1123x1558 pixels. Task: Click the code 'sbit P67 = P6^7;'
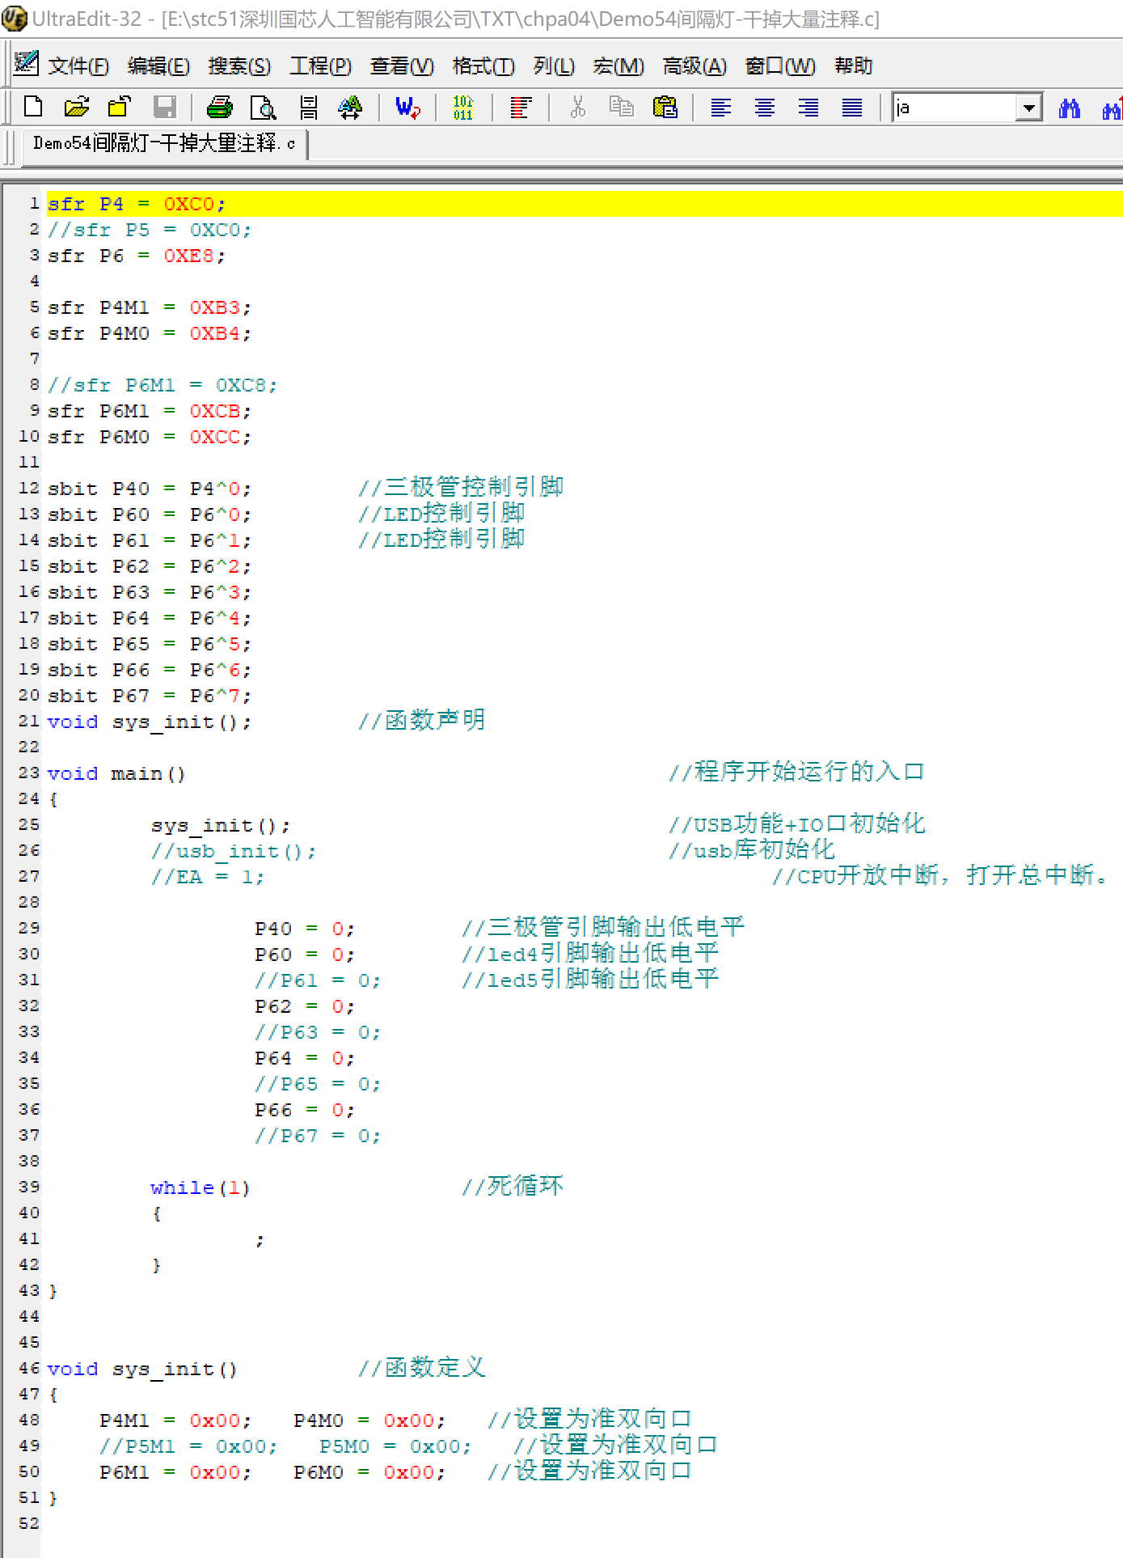tap(149, 696)
